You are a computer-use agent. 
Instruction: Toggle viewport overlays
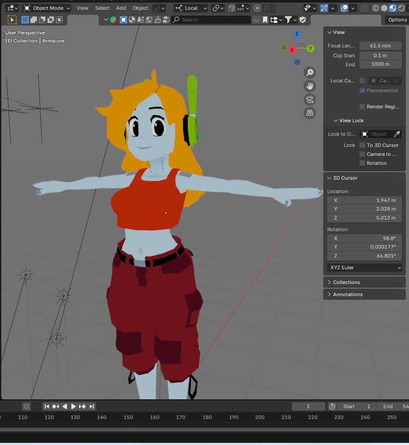coord(344,8)
